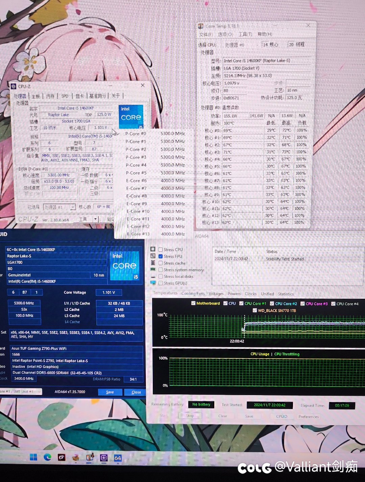The width and height of the screenshot is (365, 482).
Task: Open the Voltages tab in the stability test
Action: 216,294
